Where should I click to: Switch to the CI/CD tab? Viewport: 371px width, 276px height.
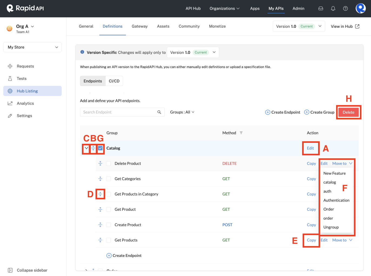114,81
